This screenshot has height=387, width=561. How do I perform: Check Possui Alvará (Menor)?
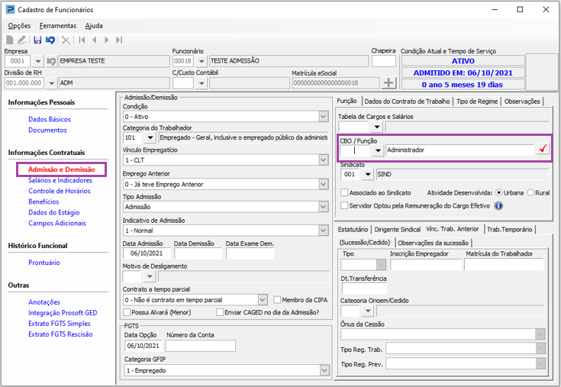coord(127,312)
